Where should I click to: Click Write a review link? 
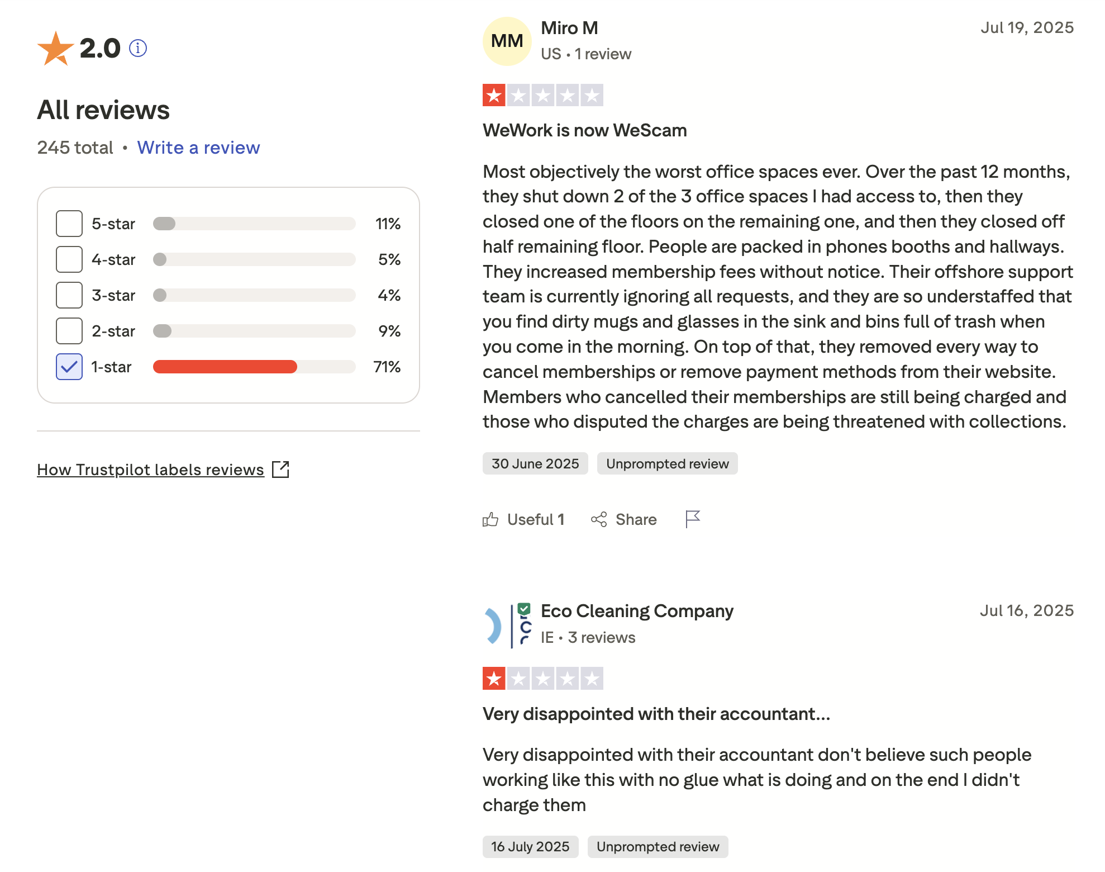point(198,148)
